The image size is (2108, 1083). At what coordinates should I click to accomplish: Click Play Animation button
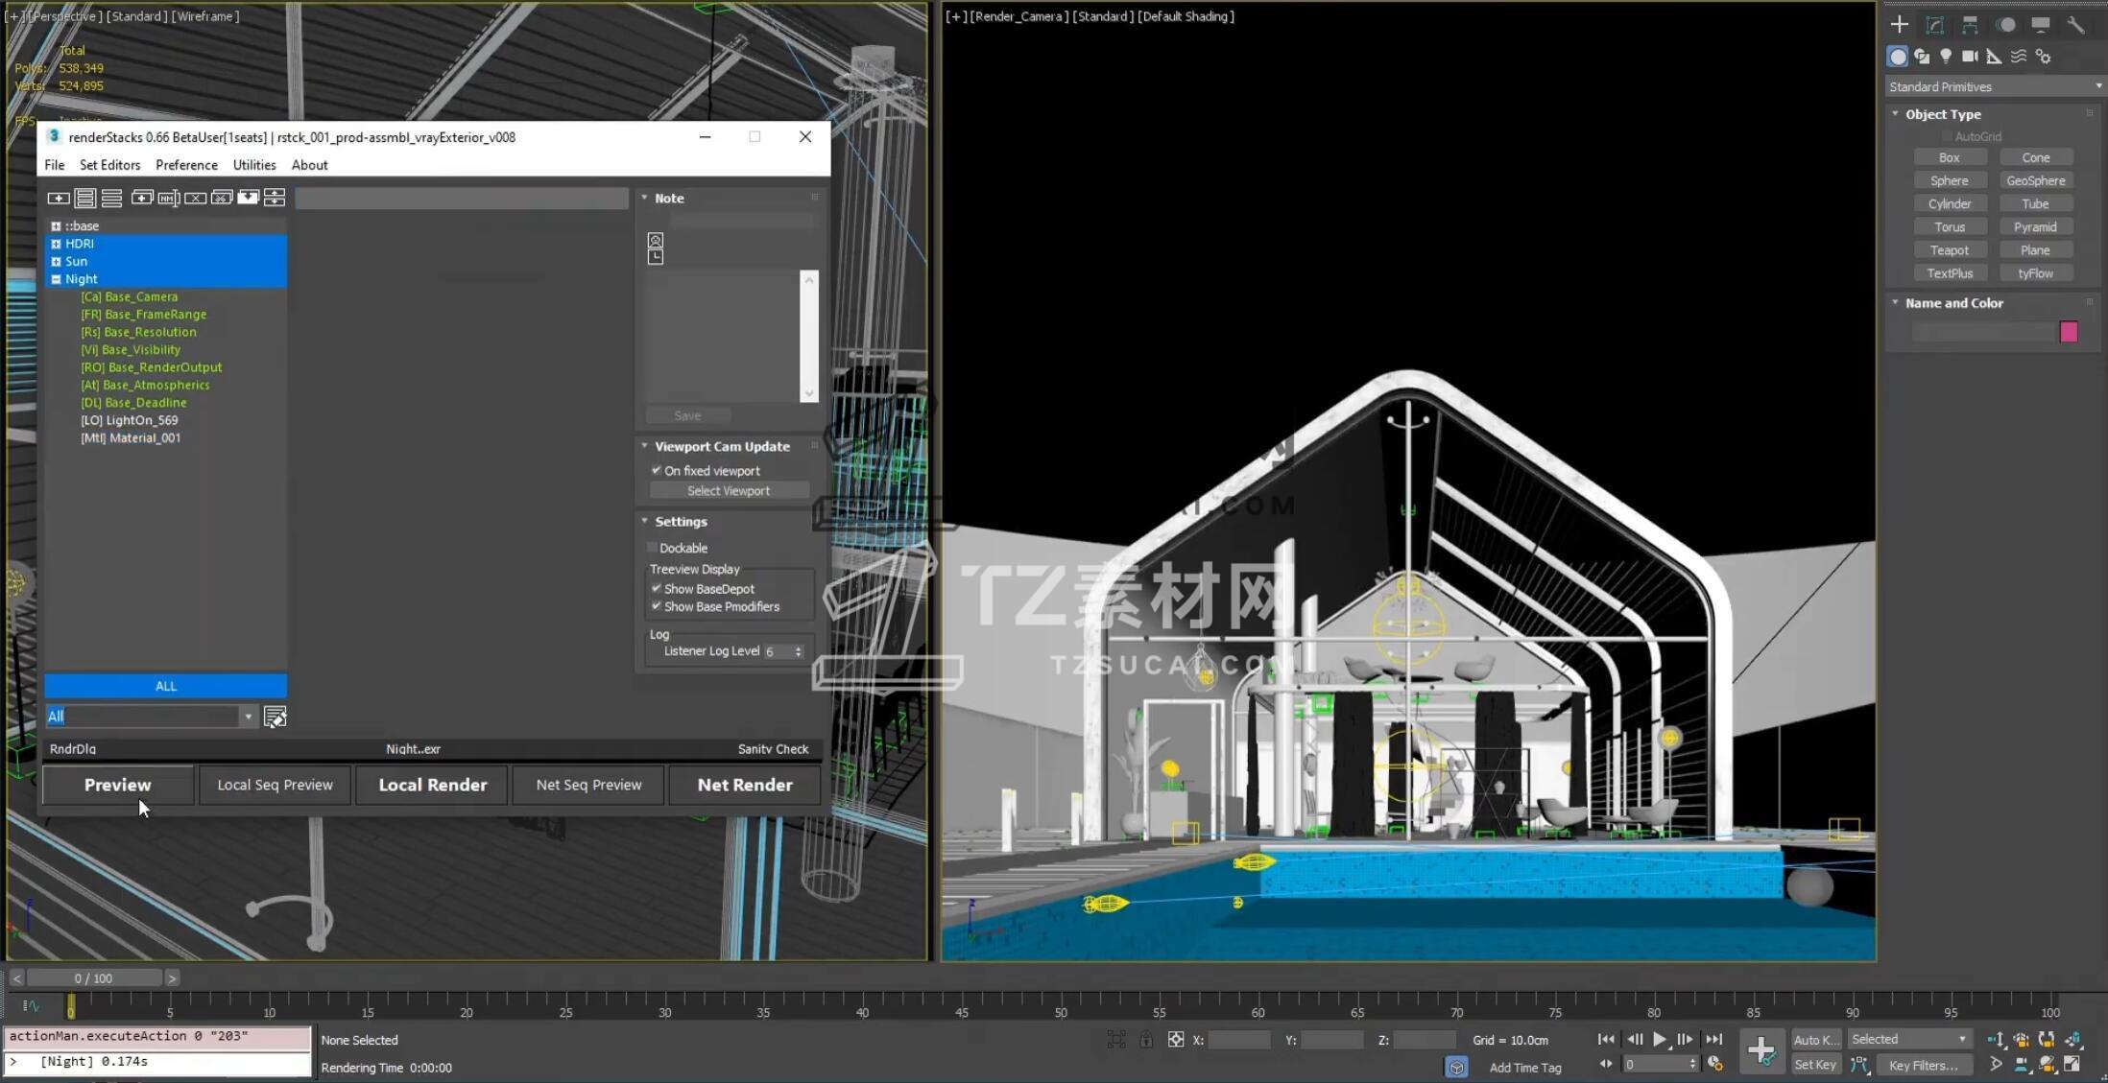[1660, 1039]
